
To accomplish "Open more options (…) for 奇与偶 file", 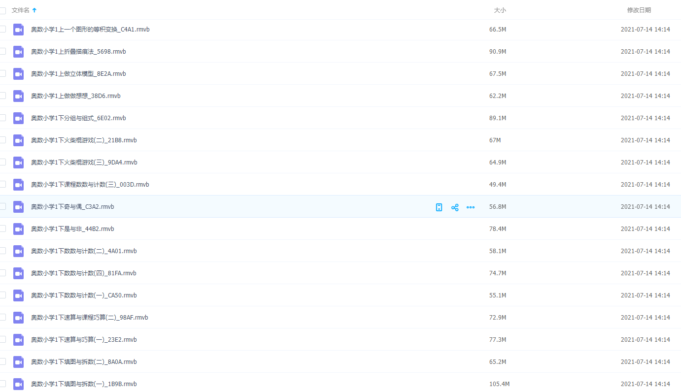I will coord(471,207).
